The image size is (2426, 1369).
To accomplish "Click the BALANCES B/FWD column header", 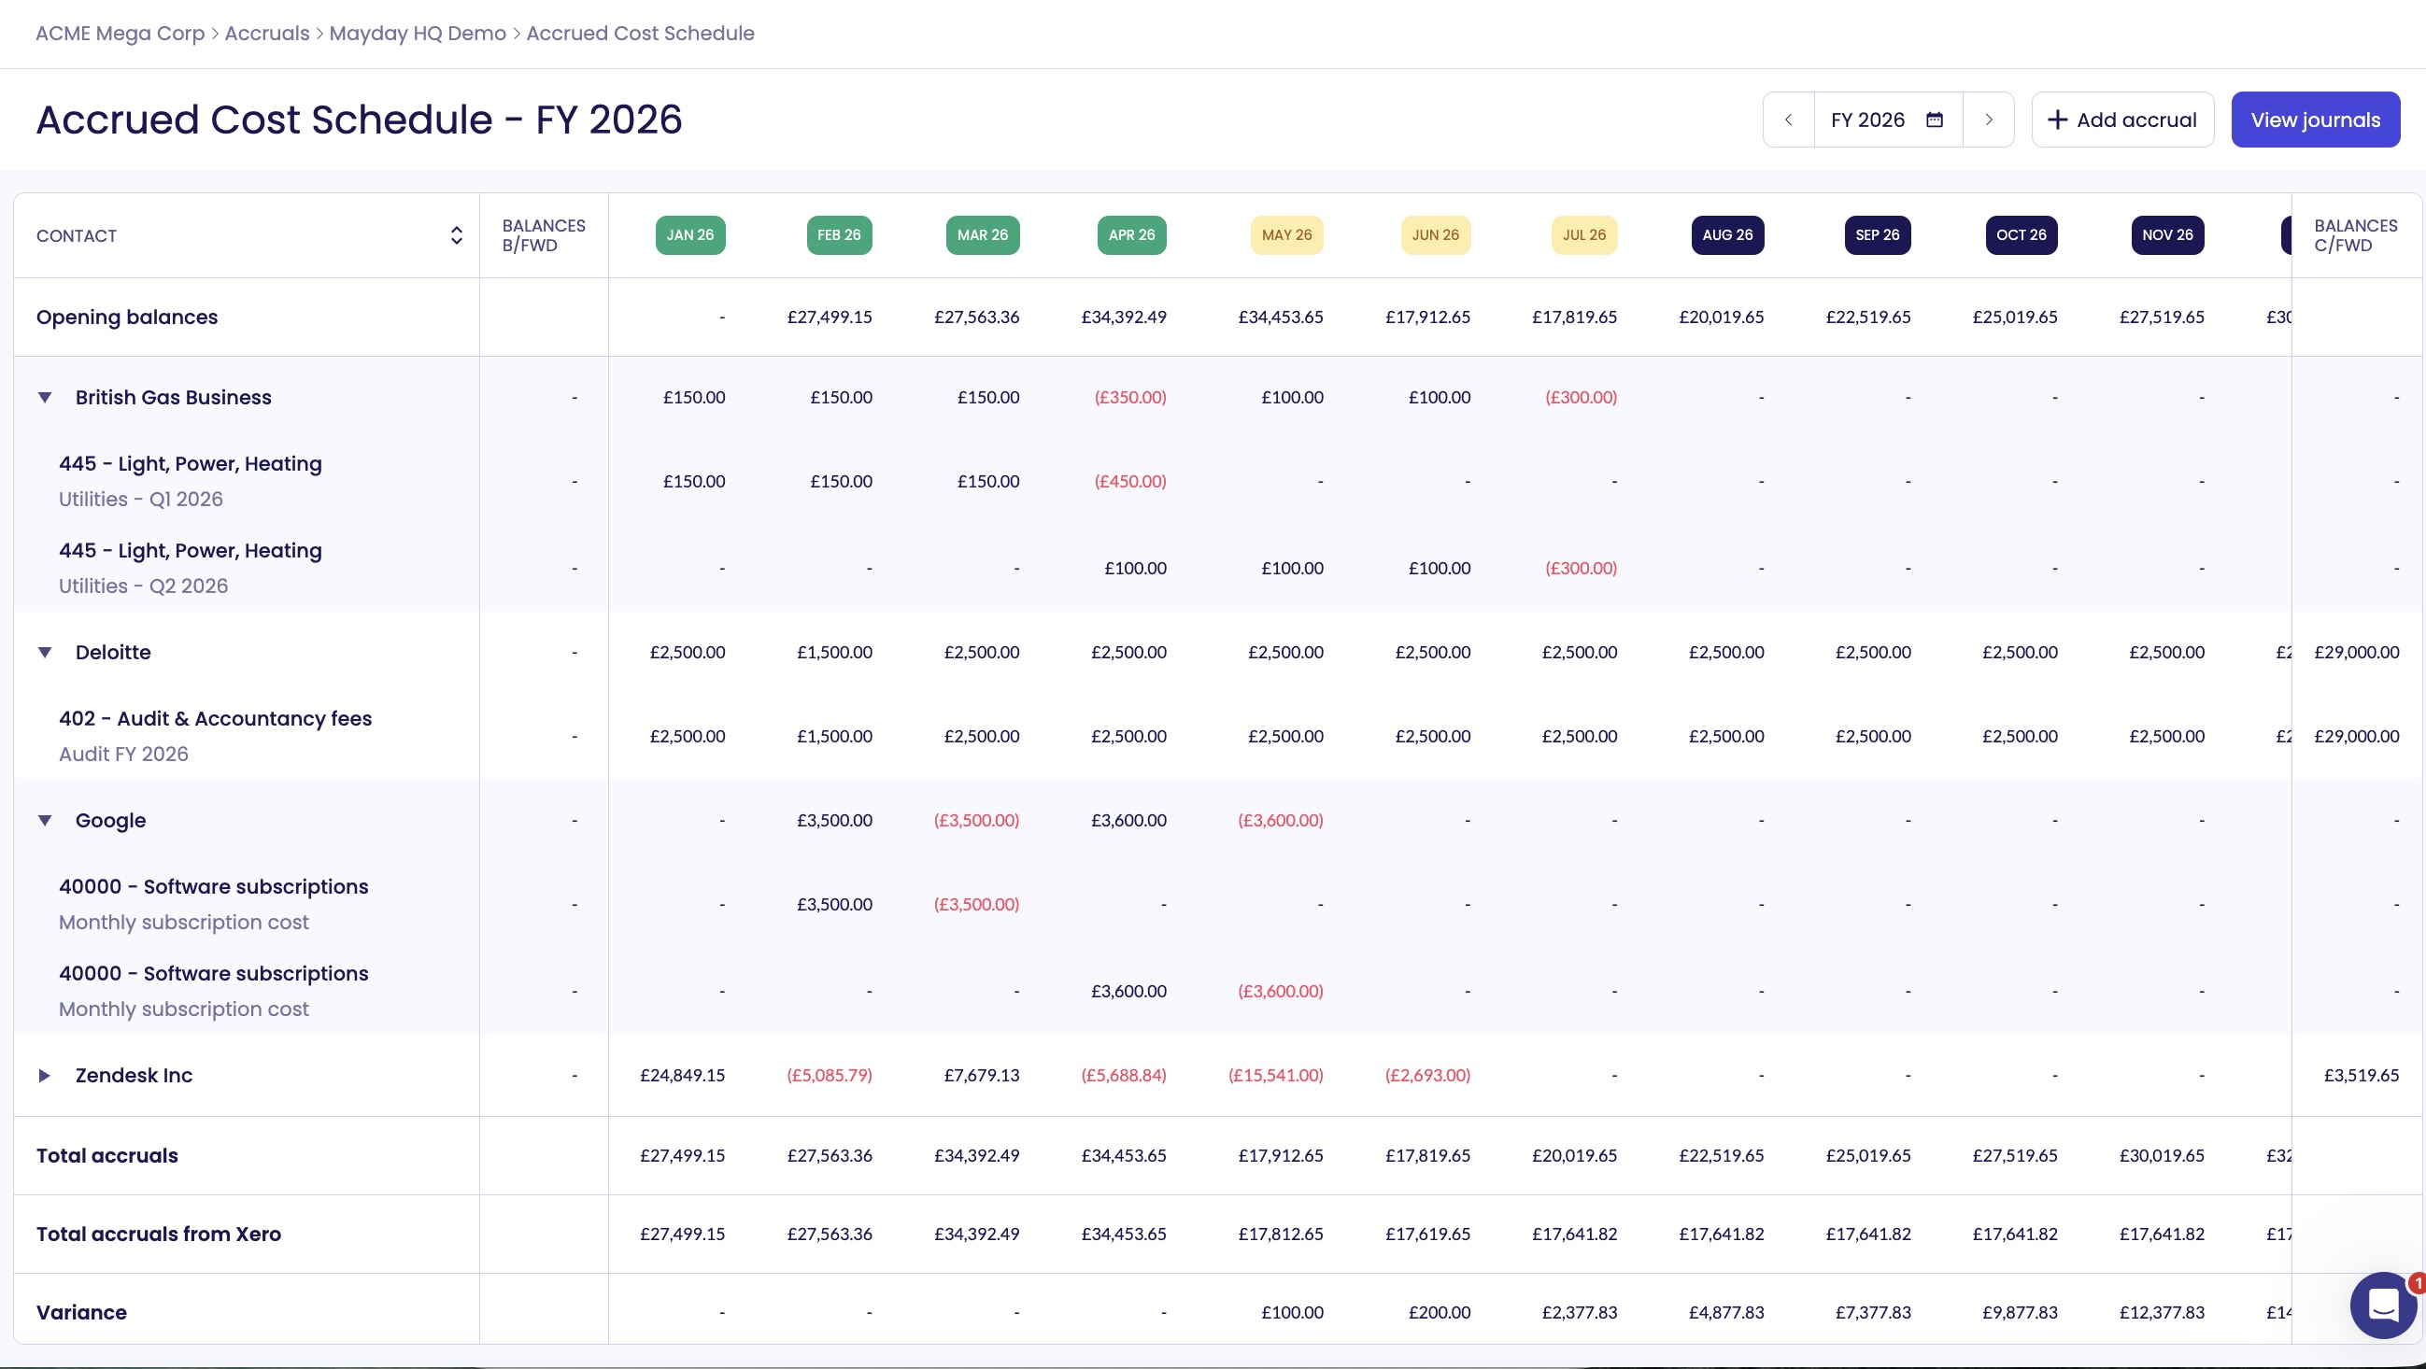I will click(544, 235).
